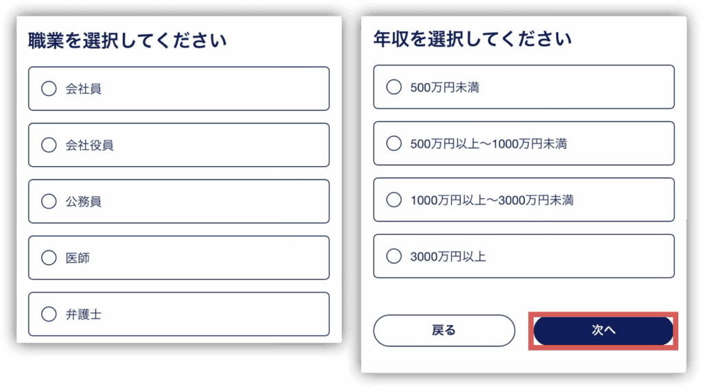Select the 公務員 radio circle
This screenshot has height=389, width=703.
click(49, 201)
